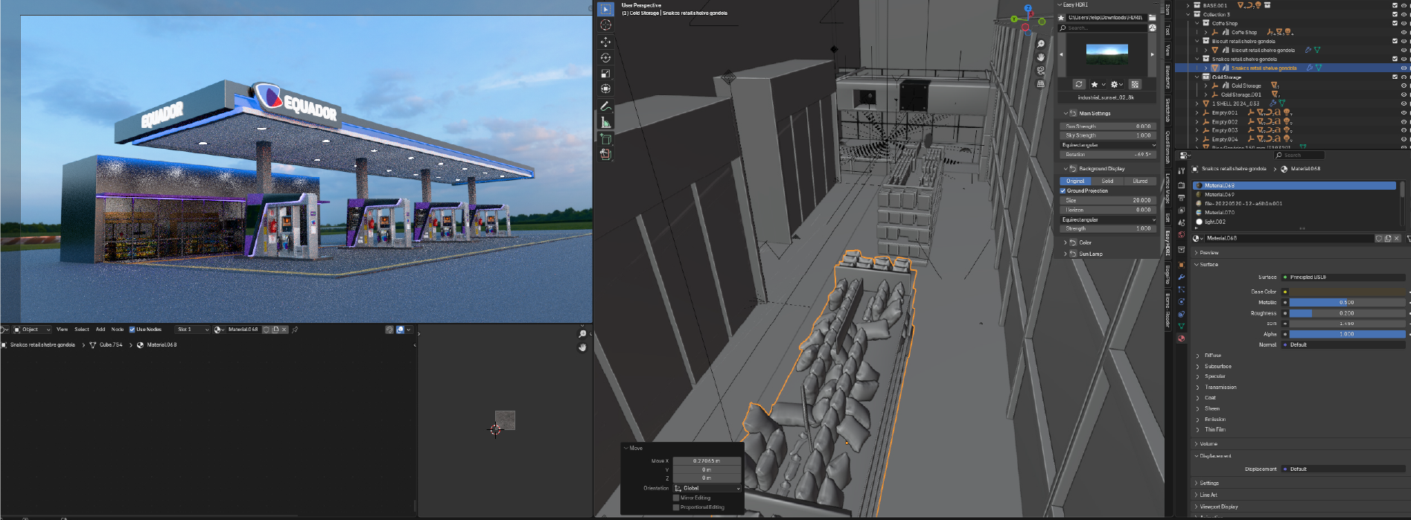The width and height of the screenshot is (1411, 520).
Task: Click zoom icon in node editor
Action: point(582,334)
